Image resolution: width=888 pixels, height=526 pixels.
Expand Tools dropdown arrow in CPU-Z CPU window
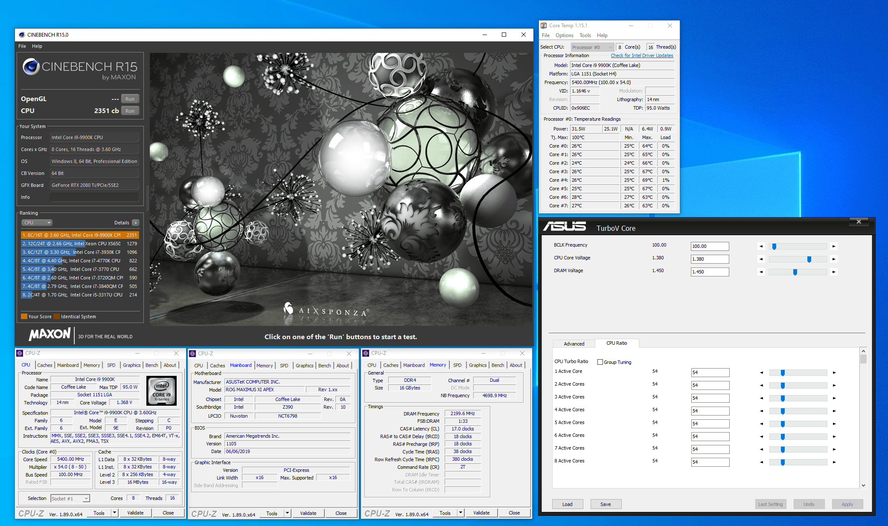pos(114,513)
